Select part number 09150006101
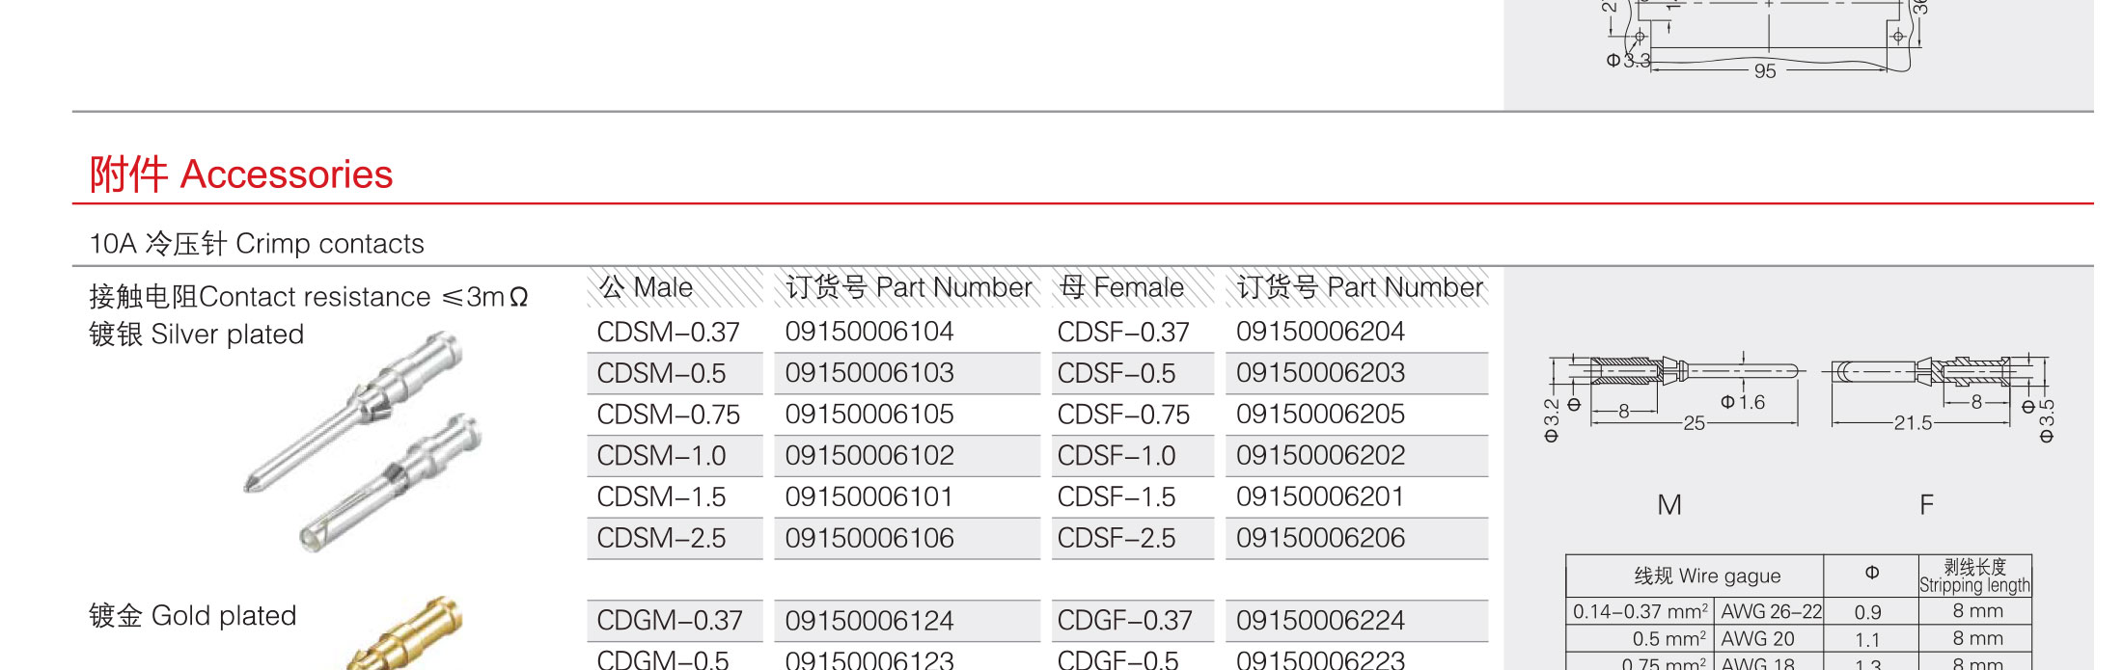This screenshot has height=670, width=2123. [869, 497]
